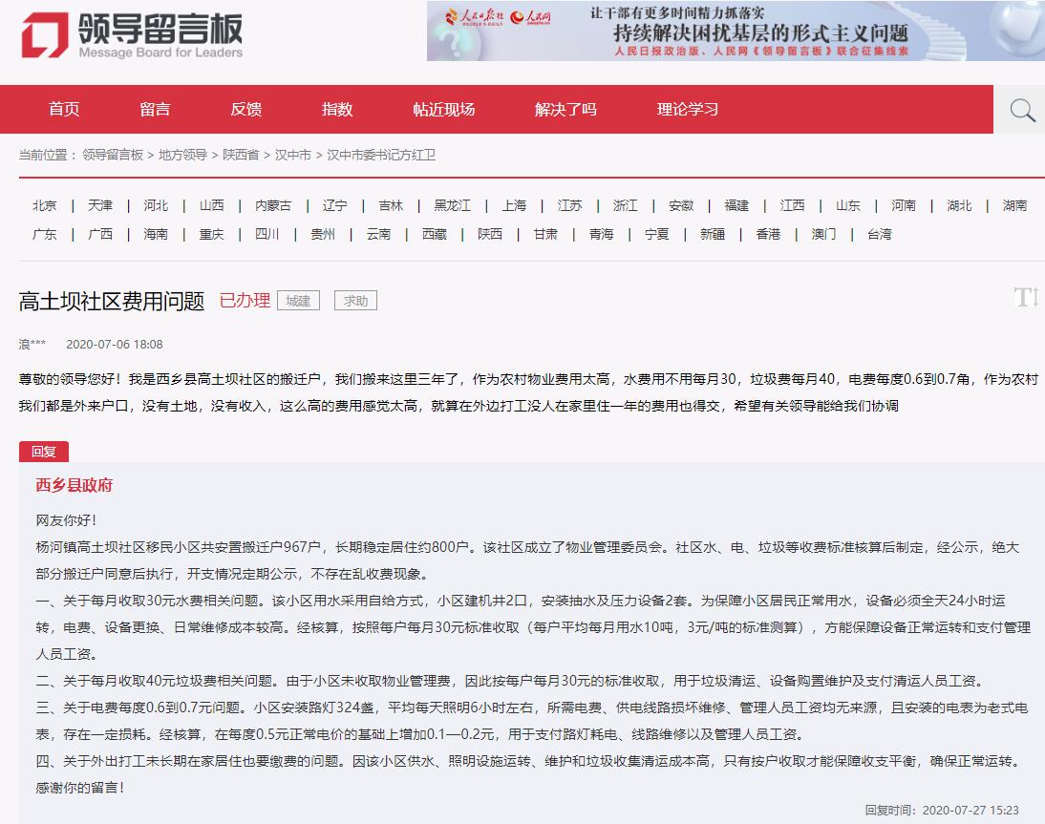Screen dimensions: 1045x824
Task: Select 贵州 province link
Action: click(323, 235)
